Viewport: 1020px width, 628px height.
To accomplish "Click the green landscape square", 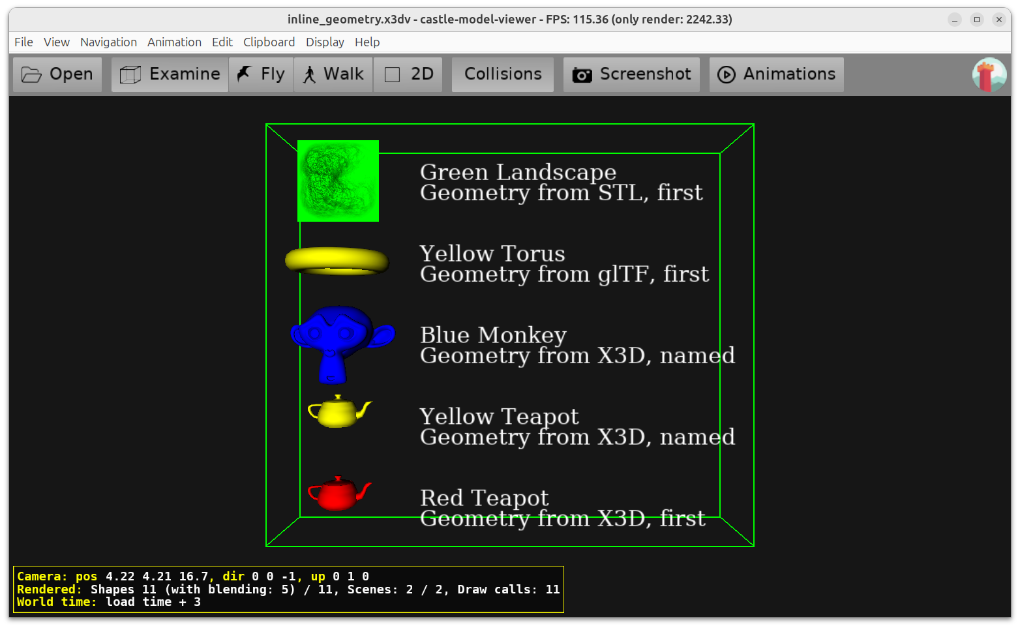I will point(338,181).
